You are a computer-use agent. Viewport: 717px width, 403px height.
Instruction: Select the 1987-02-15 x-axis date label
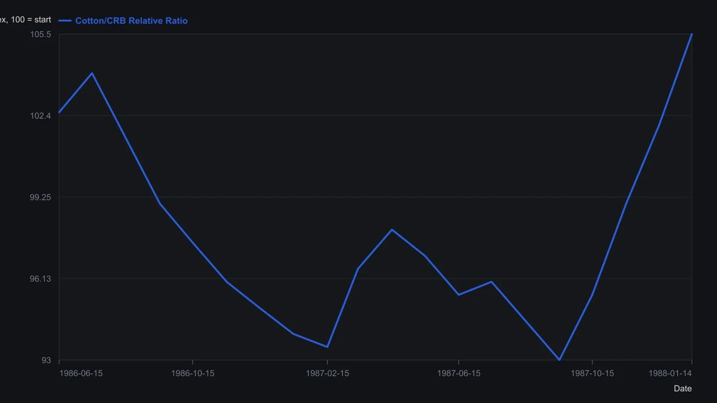(x=327, y=373)
